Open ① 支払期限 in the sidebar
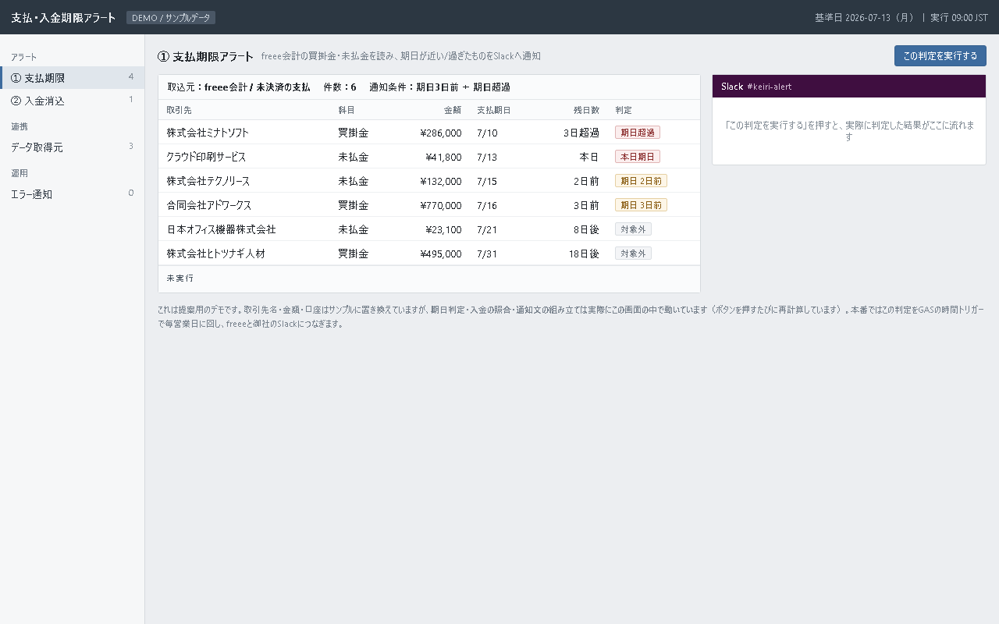Image resolution: width=999 pixels, height=624 pixels. 72,78
